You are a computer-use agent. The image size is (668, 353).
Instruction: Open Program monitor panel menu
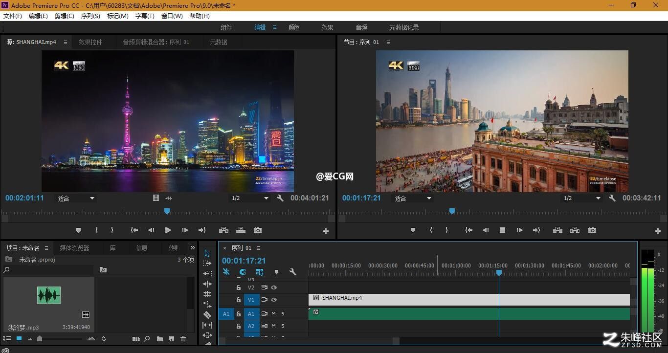click(x=388, y=42)
